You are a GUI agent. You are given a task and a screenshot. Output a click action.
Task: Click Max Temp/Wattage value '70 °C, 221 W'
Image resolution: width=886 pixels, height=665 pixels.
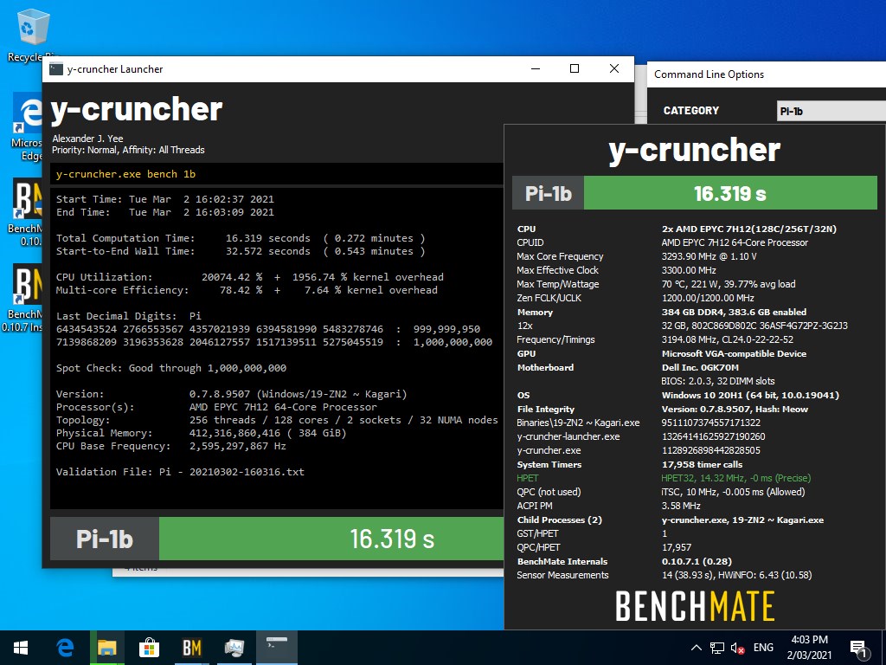pyautogui.click(x=729, y=284)
